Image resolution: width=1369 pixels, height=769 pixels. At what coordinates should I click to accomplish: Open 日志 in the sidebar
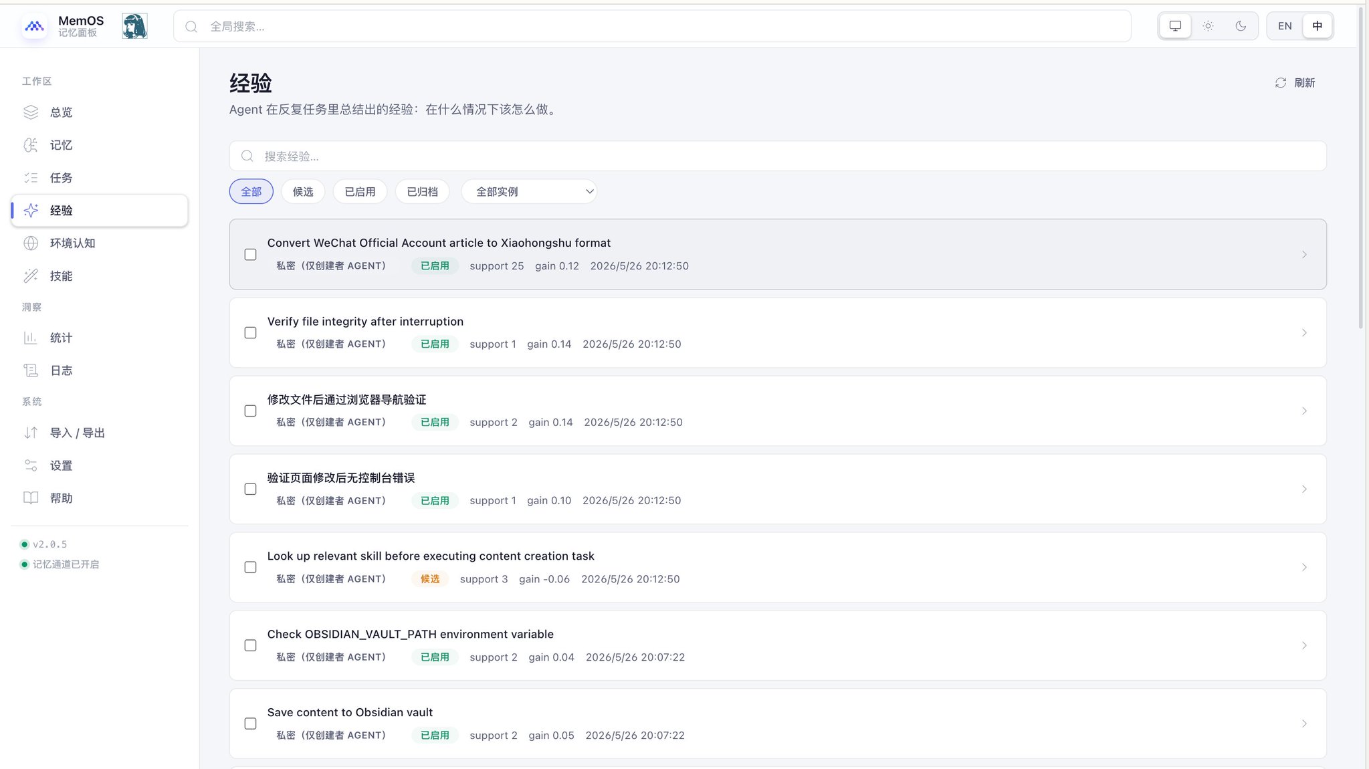point(100,370)
